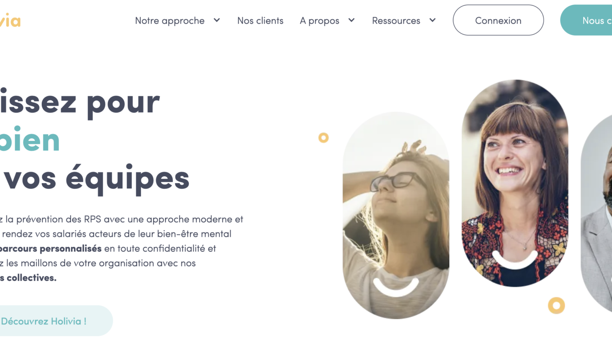Open the A propos dropdown arrow

tap(351, 20)
